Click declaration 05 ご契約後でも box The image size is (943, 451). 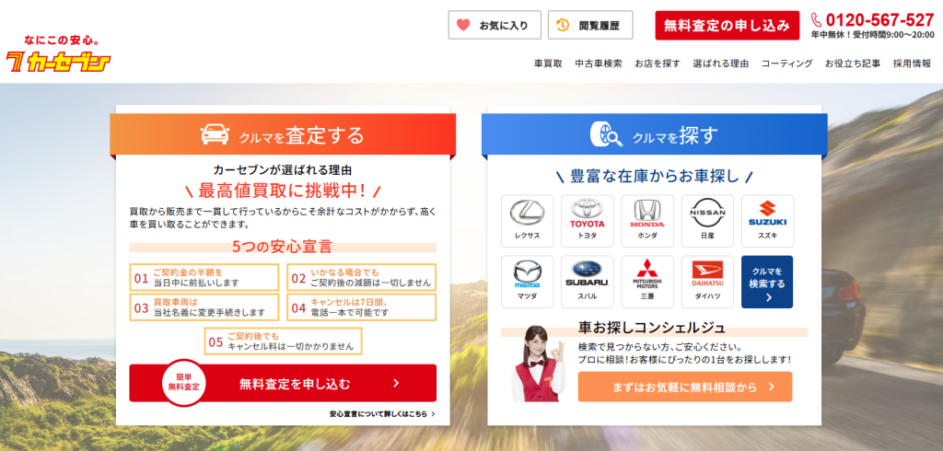(x=284, y=341)
